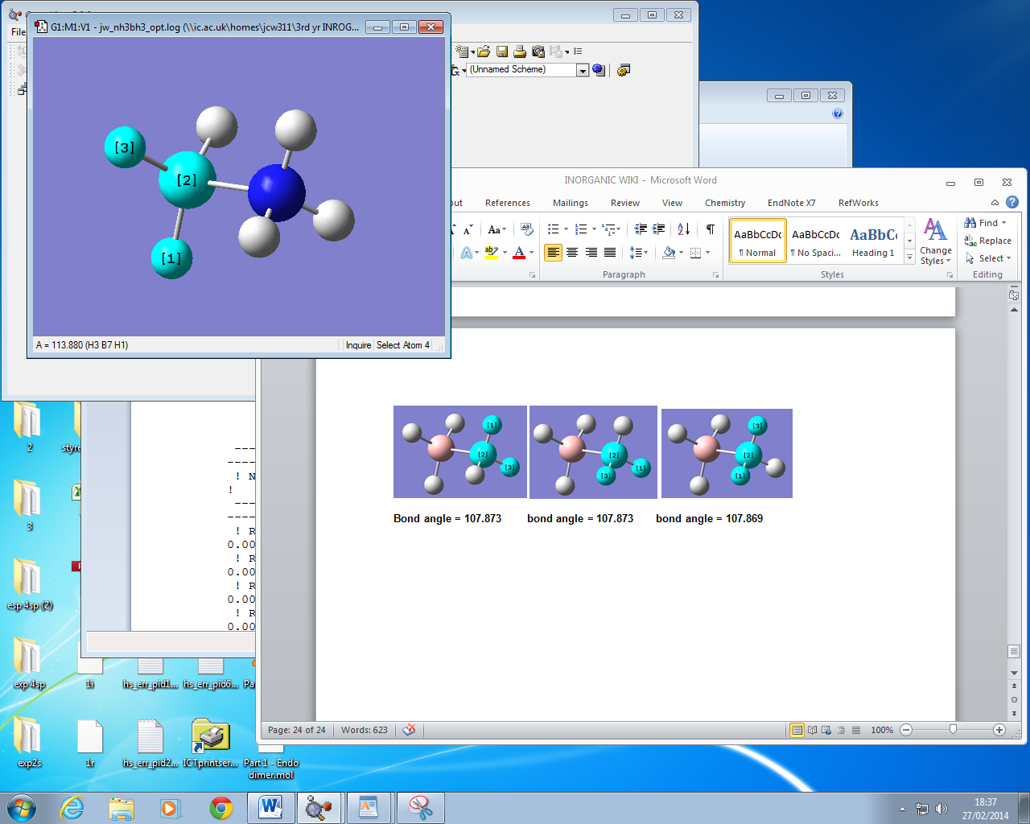Open file icon in GaussView toolbar
The image size is (1030, 824).
pyautogui.click(x=484, y=51)
